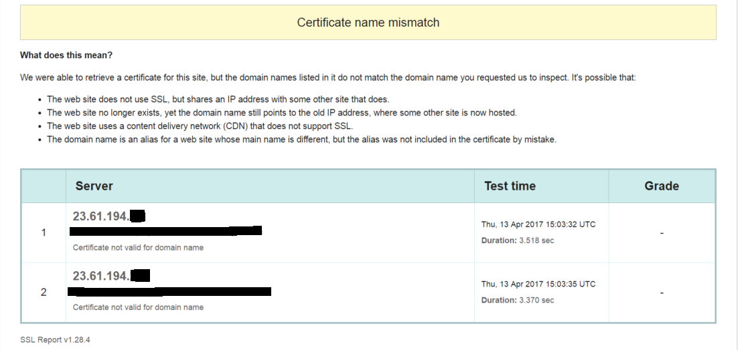Click the redacted hostname in row 2

point(170,291)
